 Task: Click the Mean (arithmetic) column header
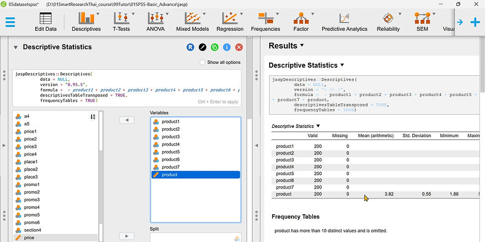pos(376,136)
